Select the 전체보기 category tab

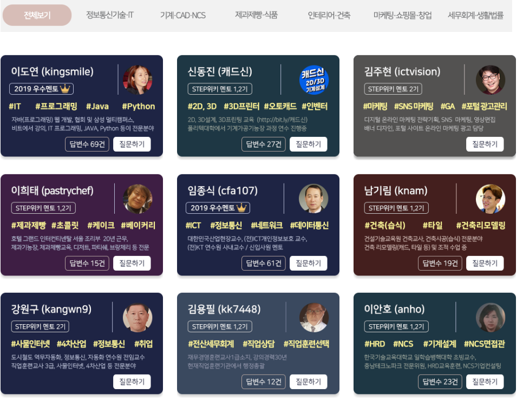coord(37,15)
